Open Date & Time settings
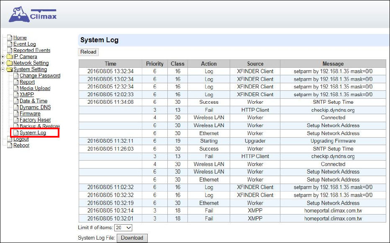This screenshot has height=243, width=390. pos(33,101)
